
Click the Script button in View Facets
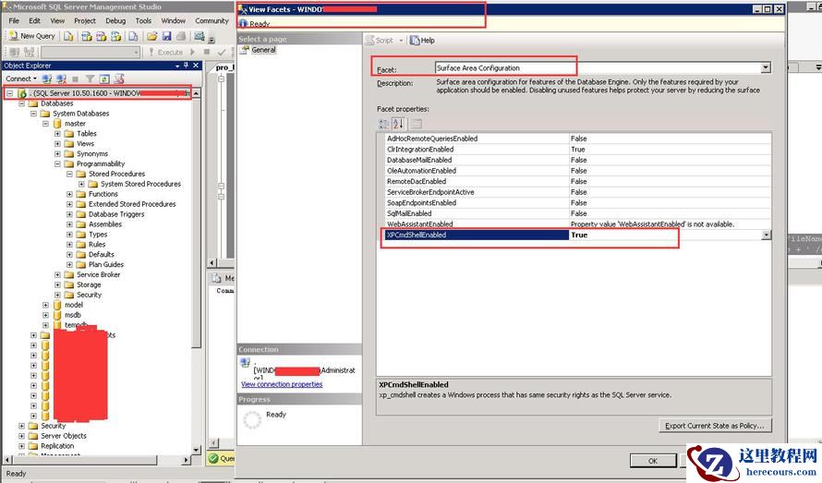(379, 41)
